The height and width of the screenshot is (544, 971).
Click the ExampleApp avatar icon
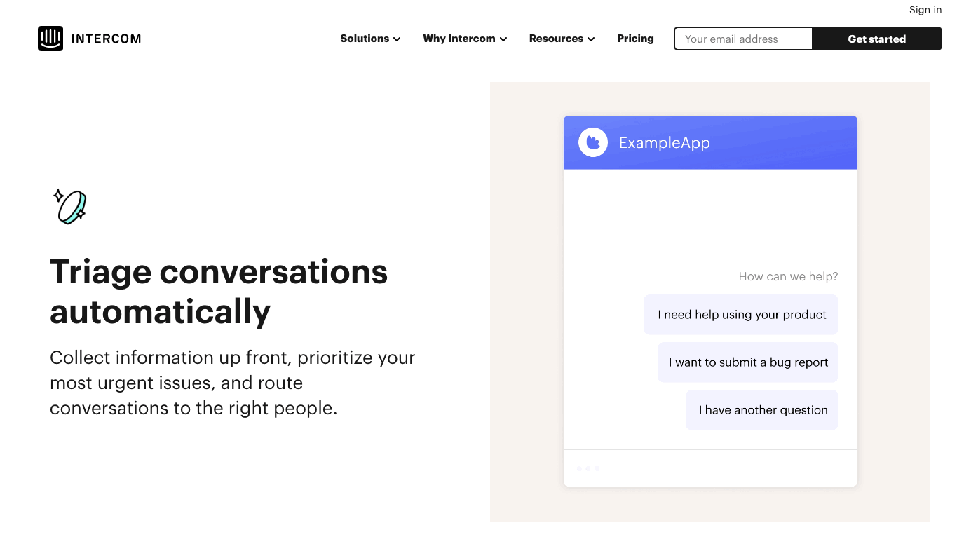pyautogui.click(x=593, y=142)
